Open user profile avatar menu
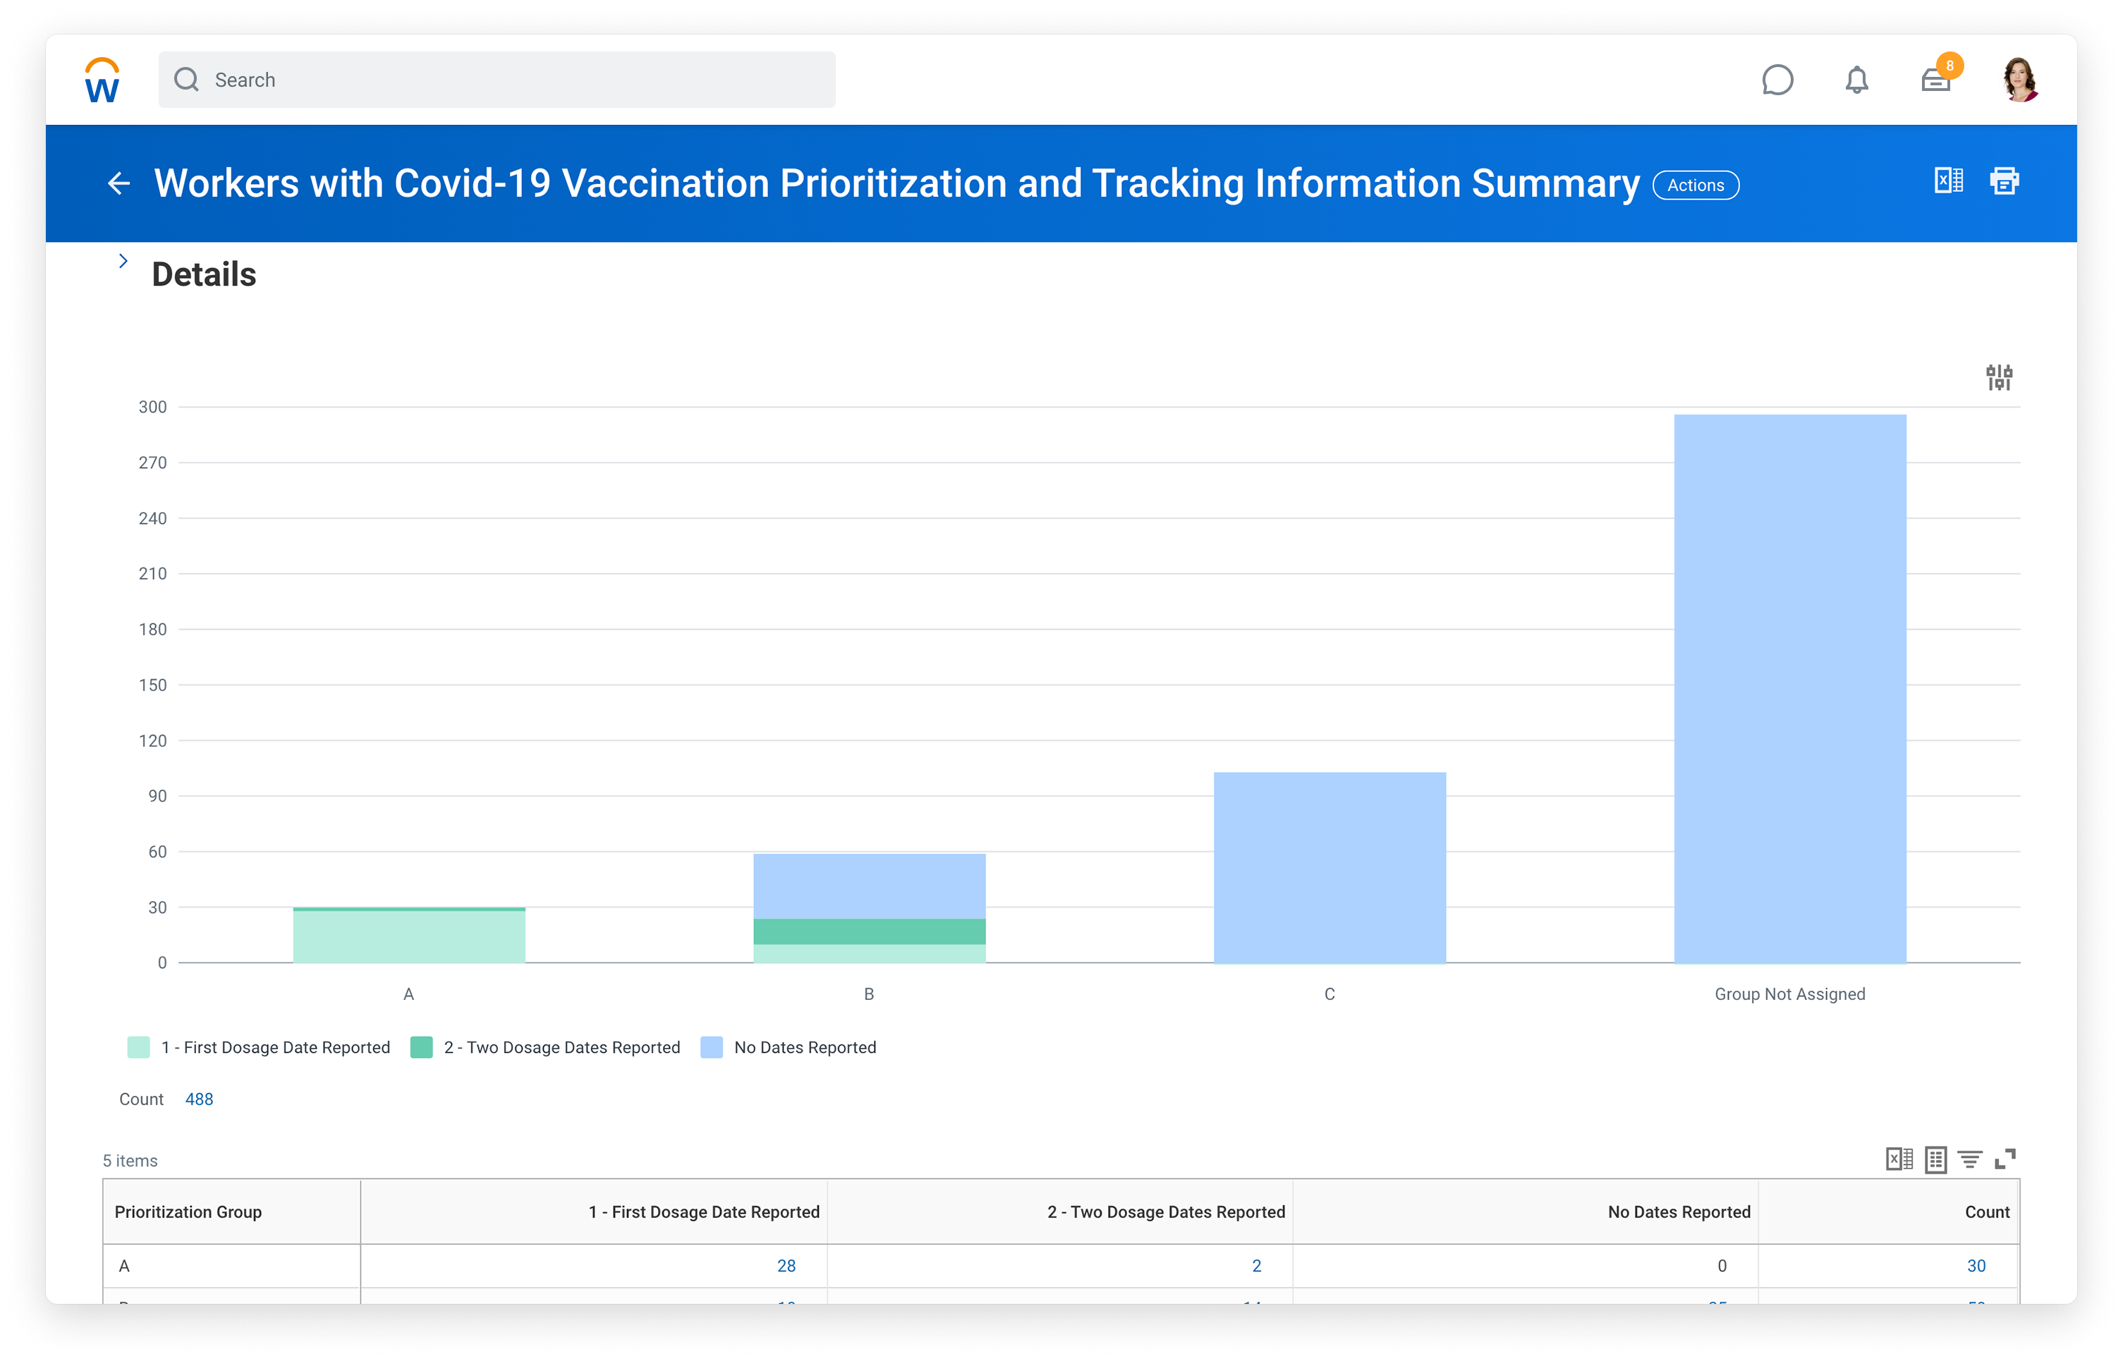 coord(2019,80)
